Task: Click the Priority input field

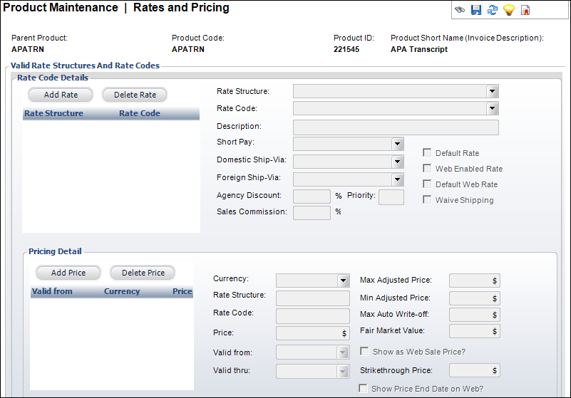Action: pyautogui.click(x=391, y=197)
